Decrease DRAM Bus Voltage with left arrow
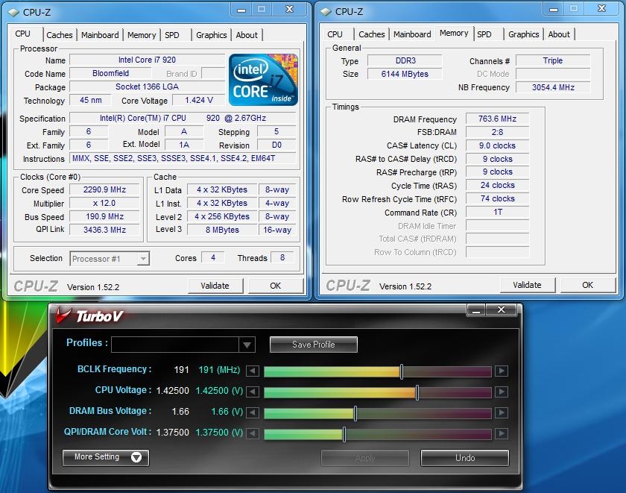626x493 pixels. pos(253,413)
